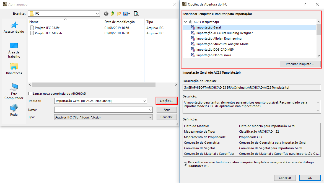
Task: Click the file list horizontal scrollbar
Action: [94, 84]
